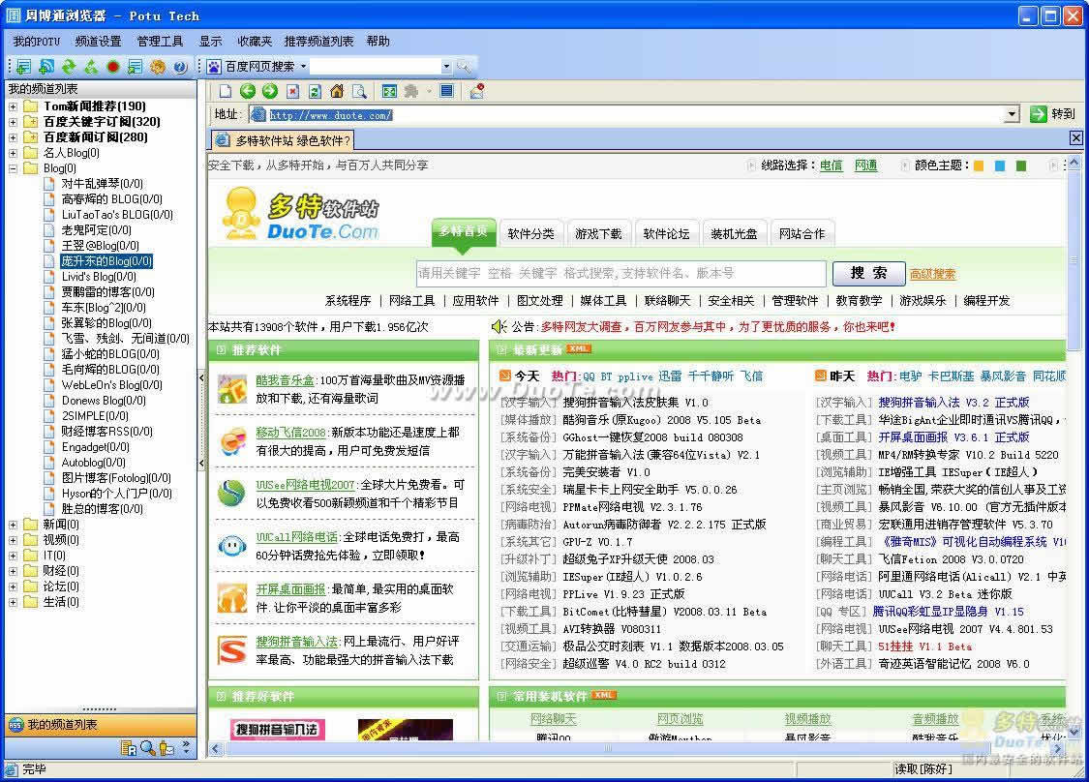
Task: Click the blue help question-mark icon
Action: [180, 67]
